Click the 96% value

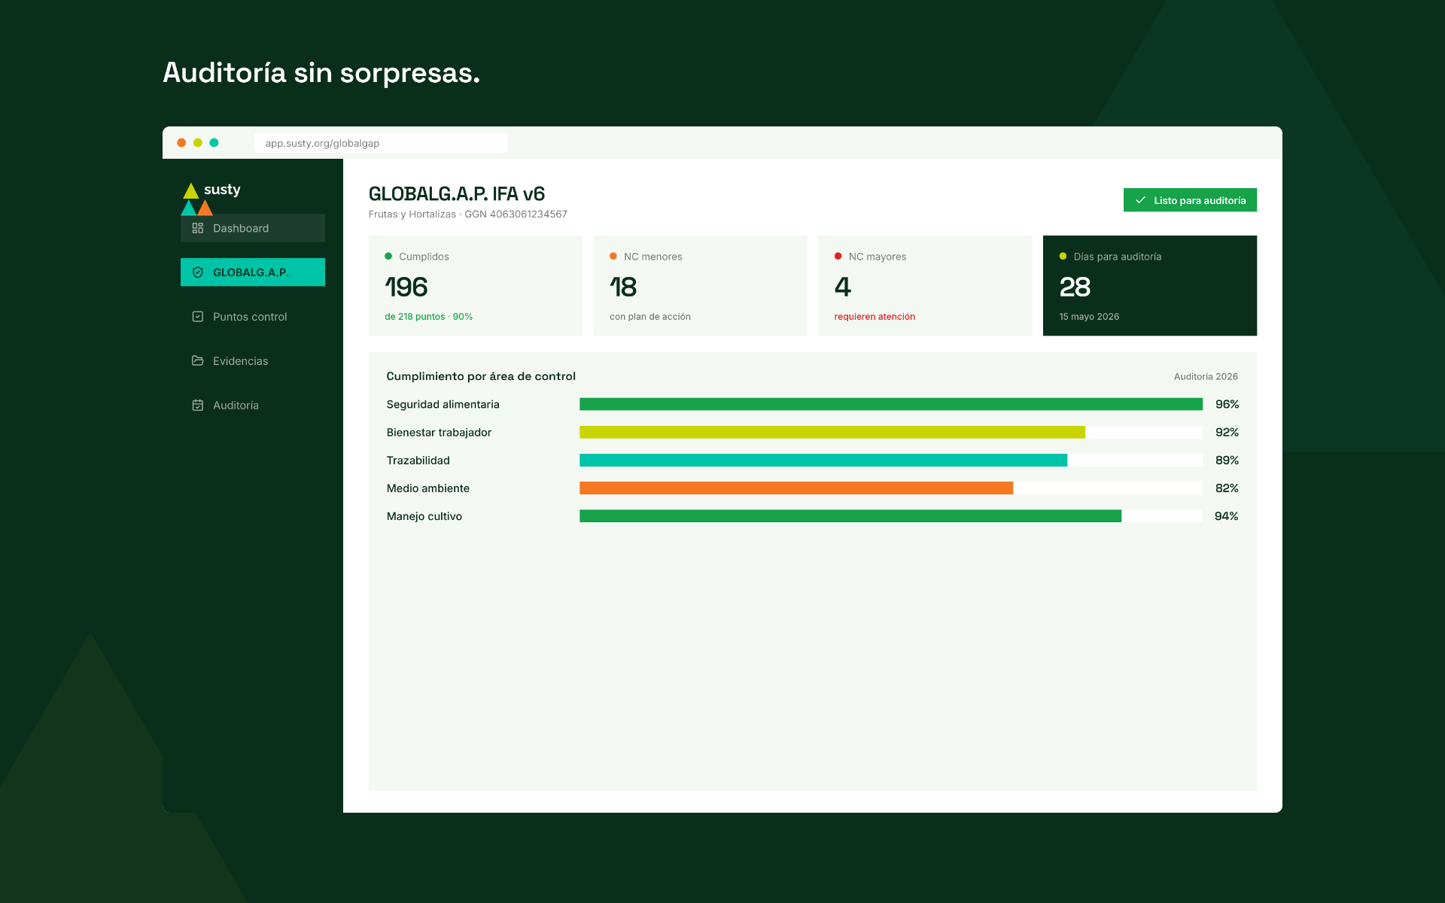(x=1227, y=404)
